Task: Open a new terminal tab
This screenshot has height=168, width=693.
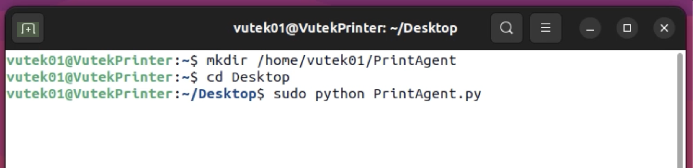Action: pos(28,28)
